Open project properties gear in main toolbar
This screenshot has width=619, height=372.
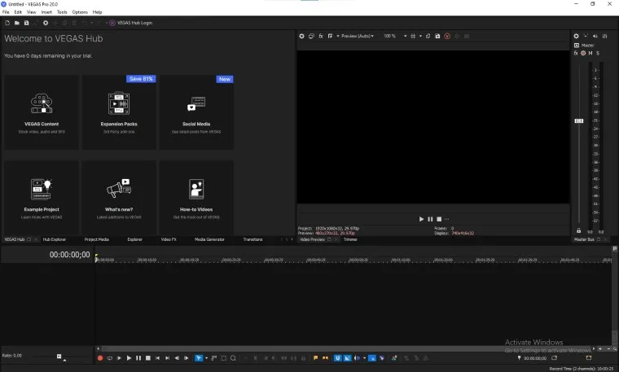click(x=46, y=23)
